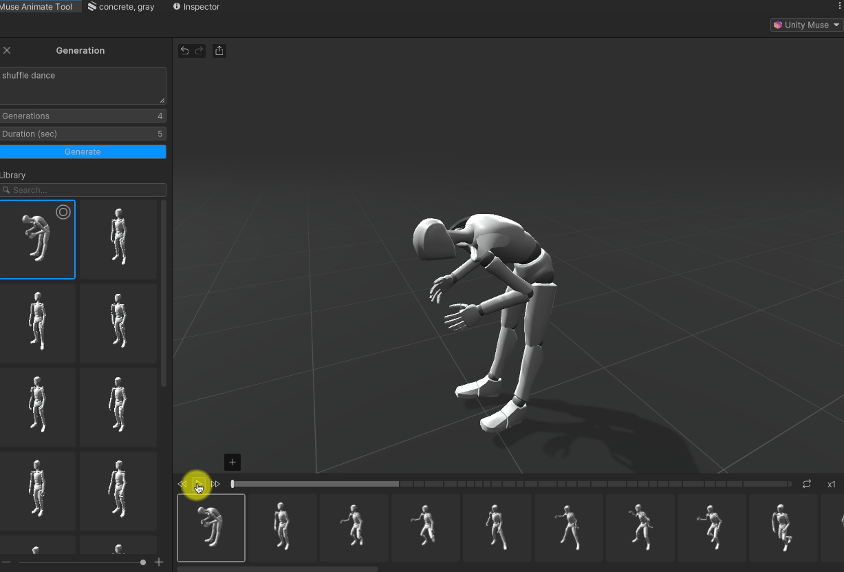The width and height of the screenshot is (844, 572).
Task: Select the seventh timeline frame thumbnail
Action: click(640, 528)
